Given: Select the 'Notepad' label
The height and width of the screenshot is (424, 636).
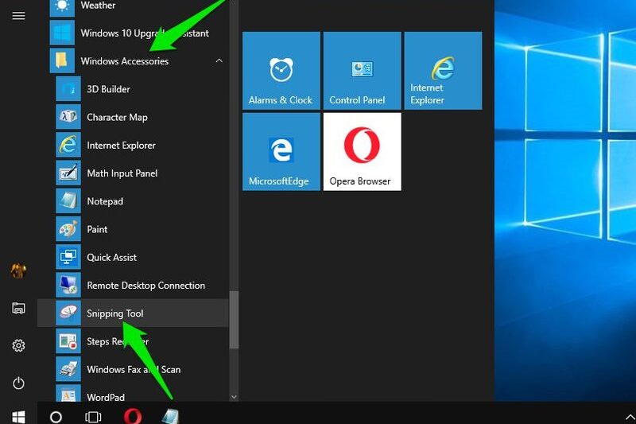Looking at the screenshot, I should pyautogui.click(x=105, y=201).
